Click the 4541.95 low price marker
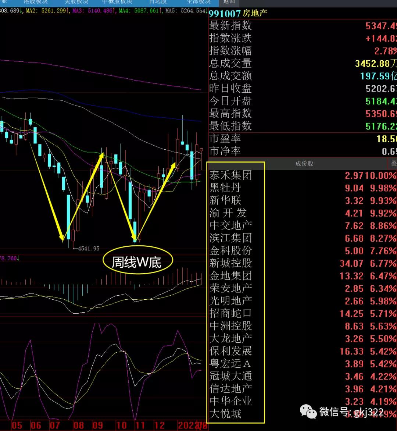The height and width of the screenshot is (431, 397). pos(88,249)
